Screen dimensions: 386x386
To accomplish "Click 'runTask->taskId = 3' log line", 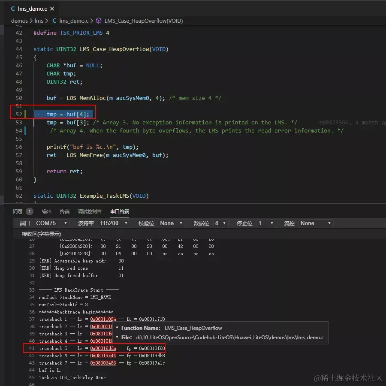I will (x=63, y=305).
